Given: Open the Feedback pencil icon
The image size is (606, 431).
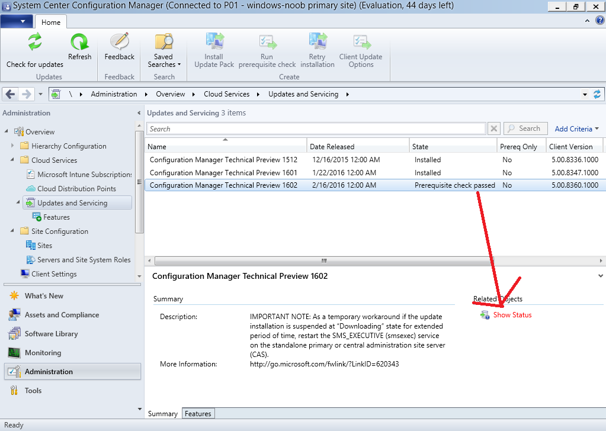Looking at the screenshot, I should [x=120, y=41].
